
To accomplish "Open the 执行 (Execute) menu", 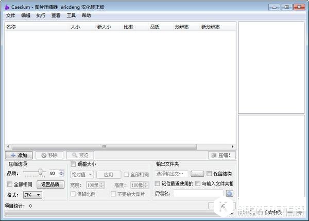I will pyautogui.click(x=41, y=15).
